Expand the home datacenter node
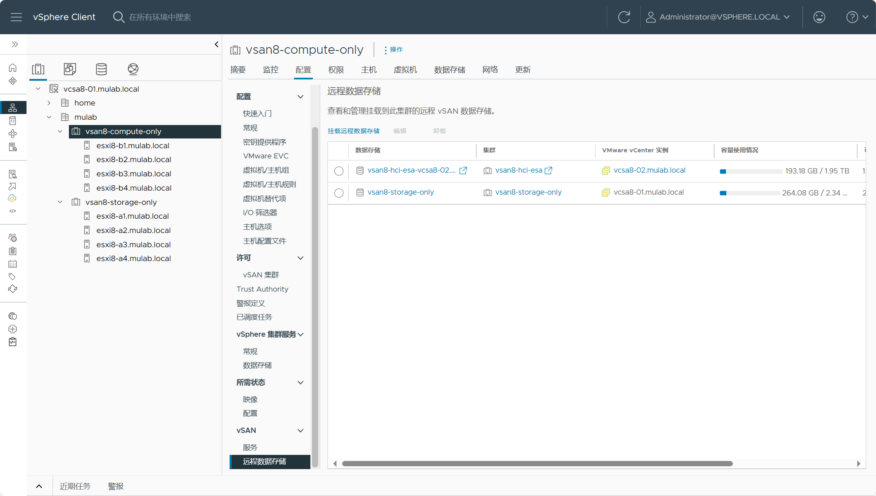Viewport: 876px width, 496px height. 49,103
